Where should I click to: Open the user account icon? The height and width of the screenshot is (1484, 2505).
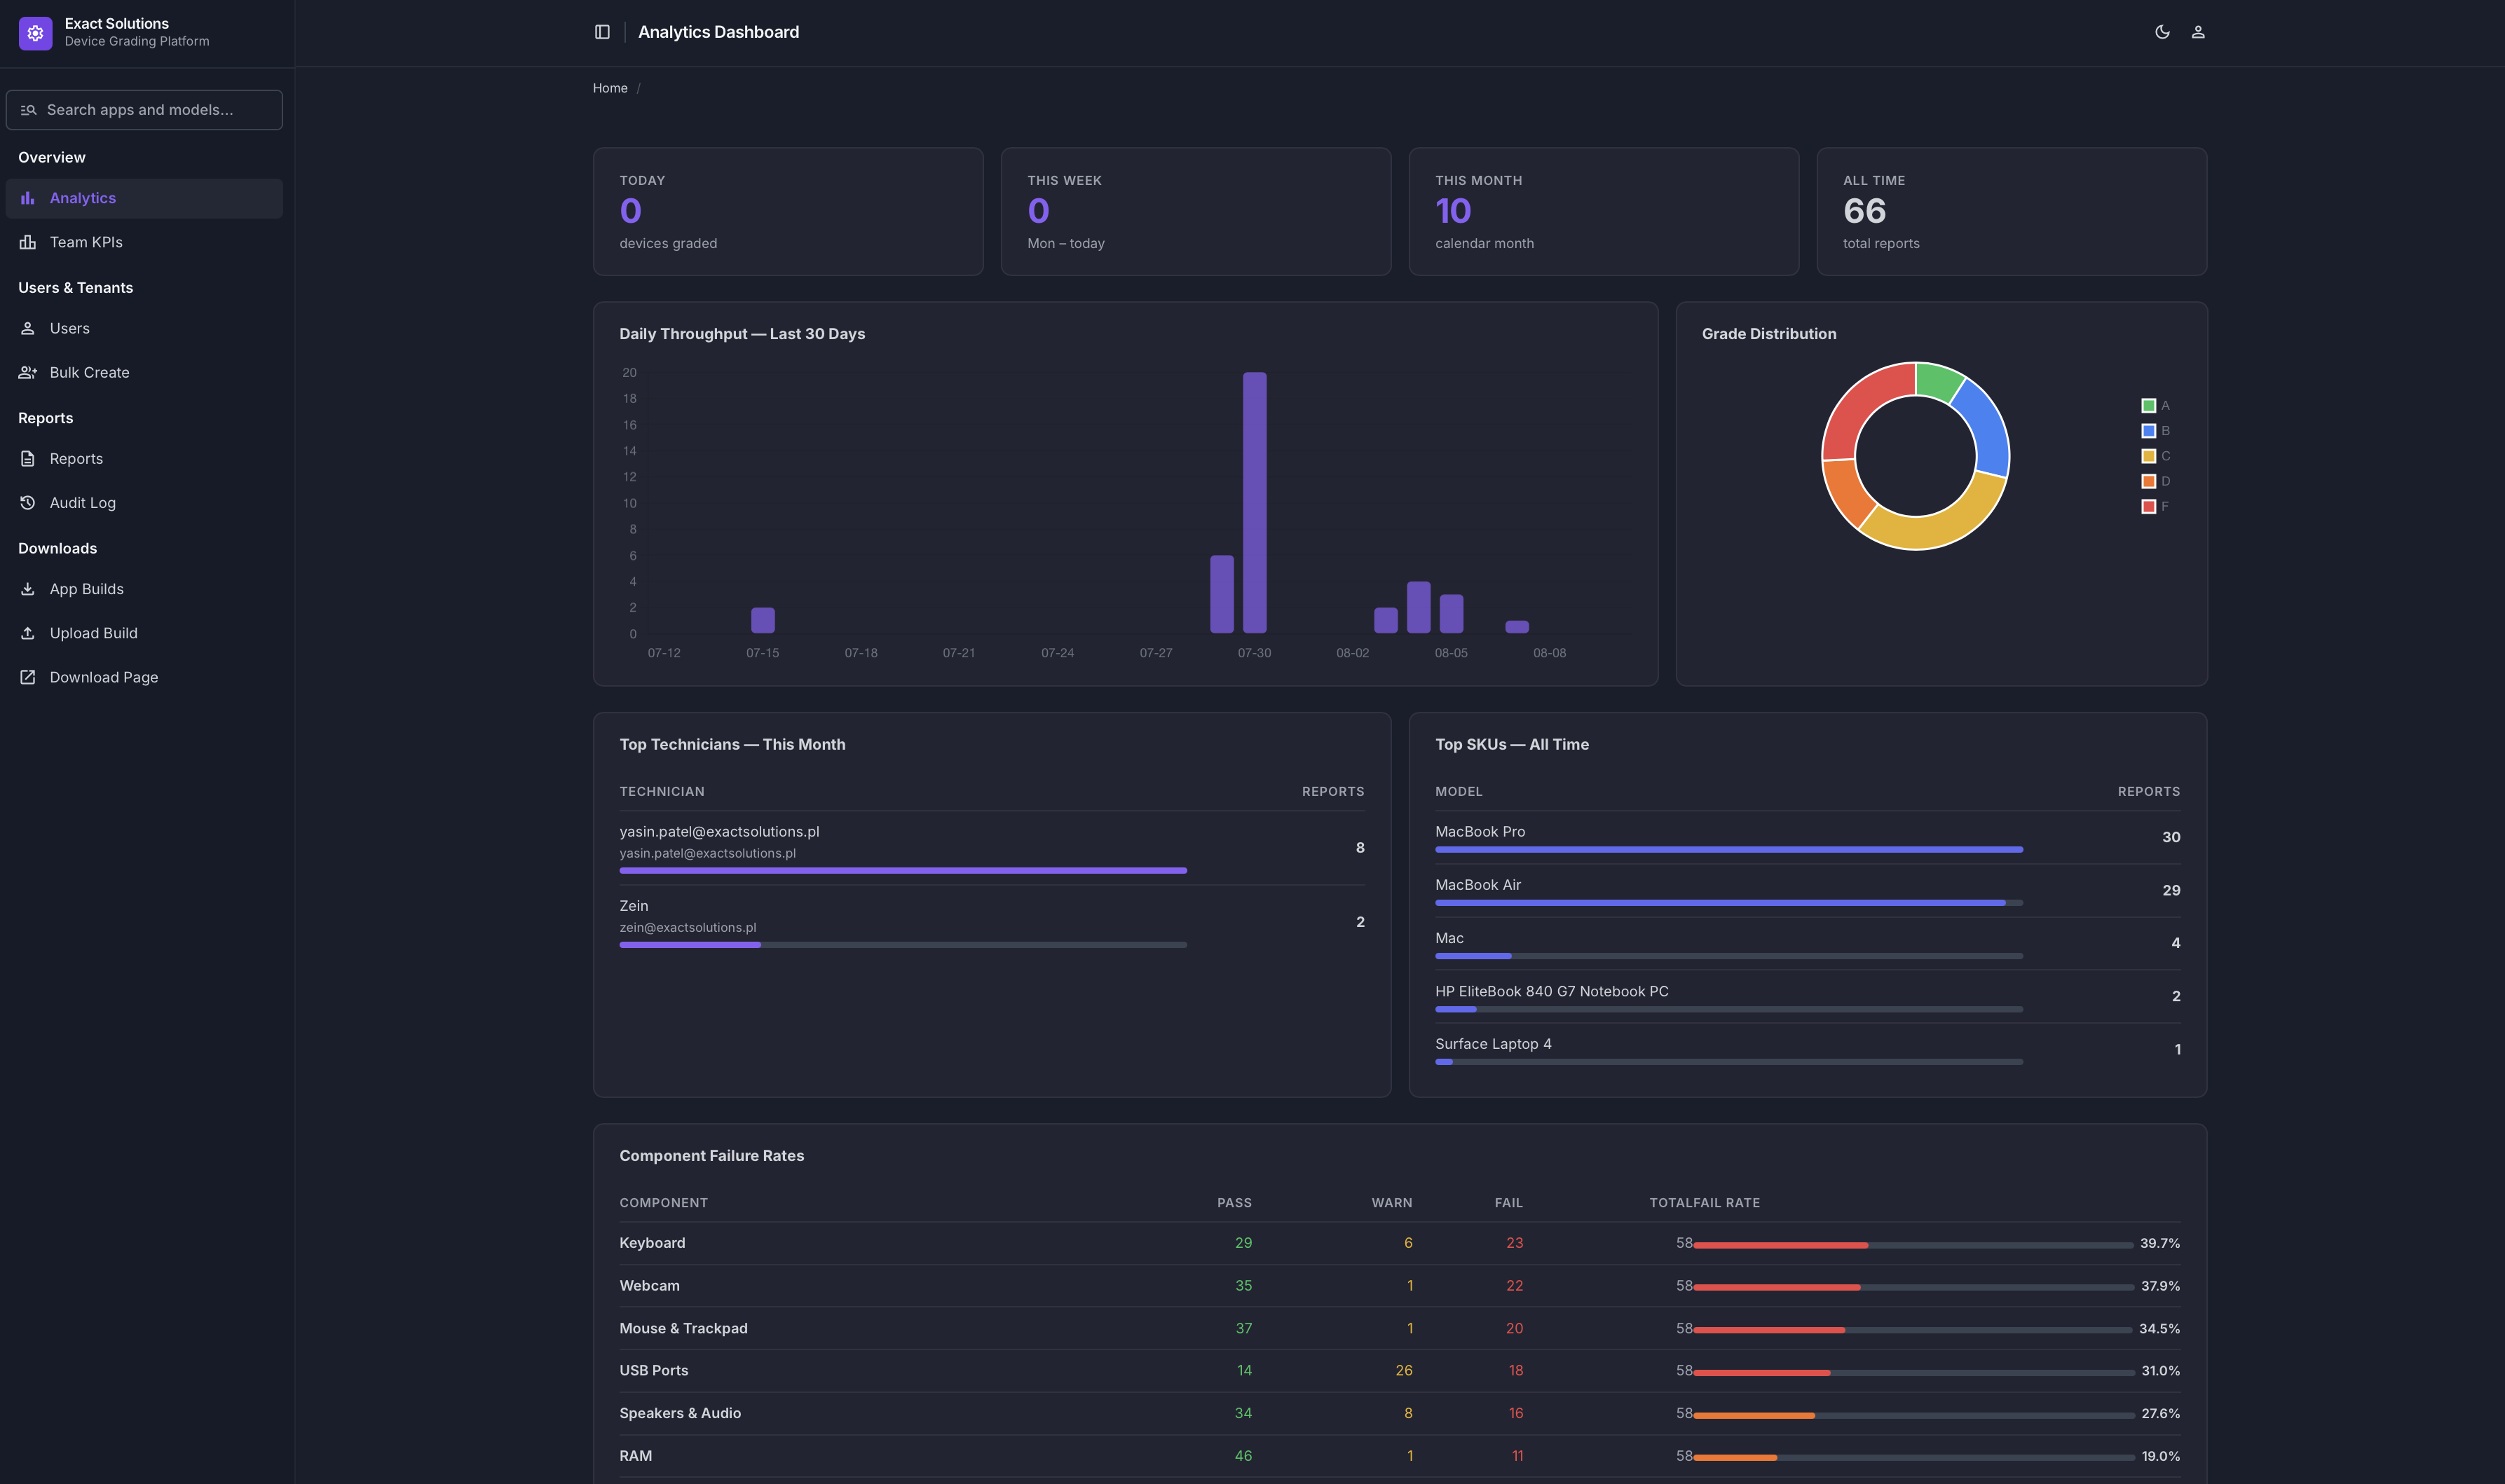[2198, 32]
